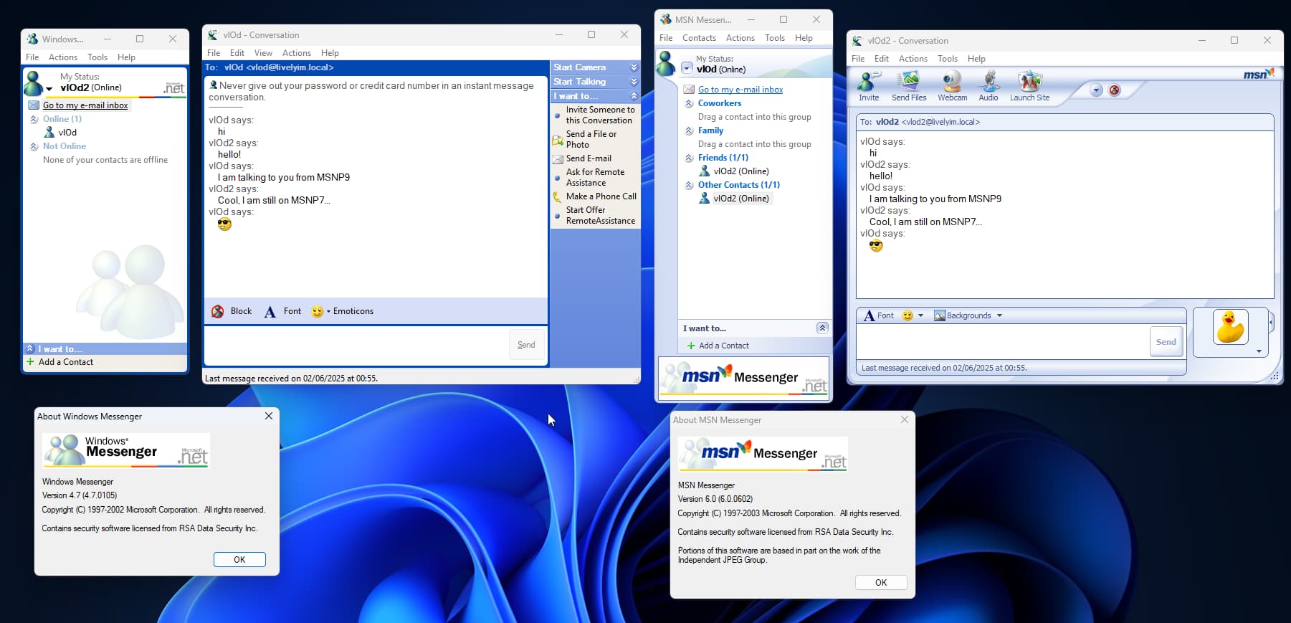Click the Invite icon in vlOd2 conversation toolbar
The image size is (1291, 623).
(x=869, y=82)
